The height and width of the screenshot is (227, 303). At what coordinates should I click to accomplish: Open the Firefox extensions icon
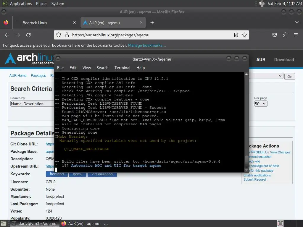285,35
